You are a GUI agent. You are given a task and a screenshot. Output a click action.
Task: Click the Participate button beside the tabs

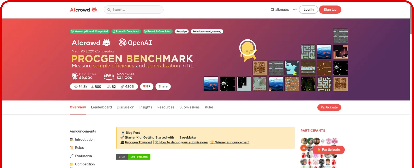(329, 107)
